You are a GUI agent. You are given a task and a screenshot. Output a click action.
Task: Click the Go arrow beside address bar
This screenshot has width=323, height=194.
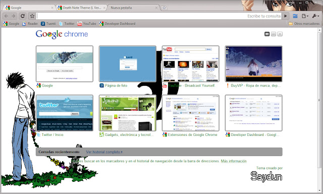286,16
